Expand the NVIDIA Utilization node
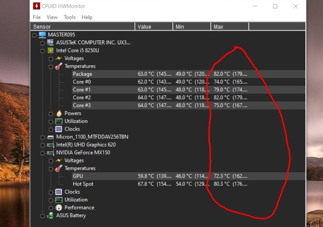The width and height of the screenshot is (323, 227). click(51, 200)
